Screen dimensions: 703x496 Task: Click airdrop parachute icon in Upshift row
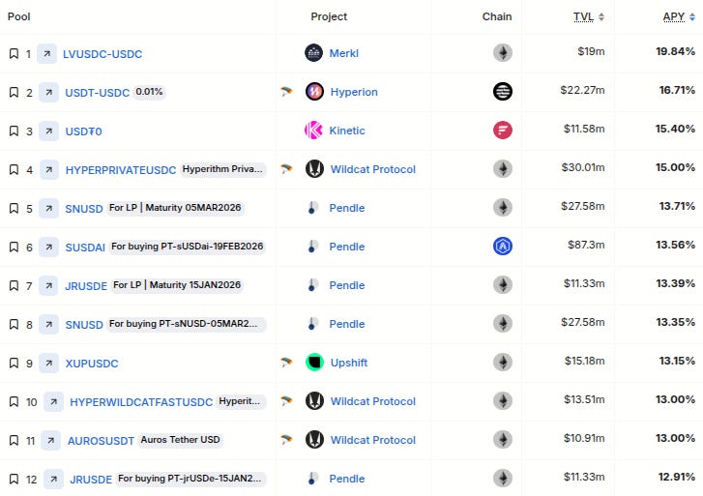coord(286,362)
